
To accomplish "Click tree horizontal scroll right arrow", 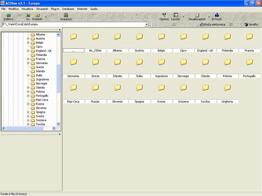I will pos(54,128).
